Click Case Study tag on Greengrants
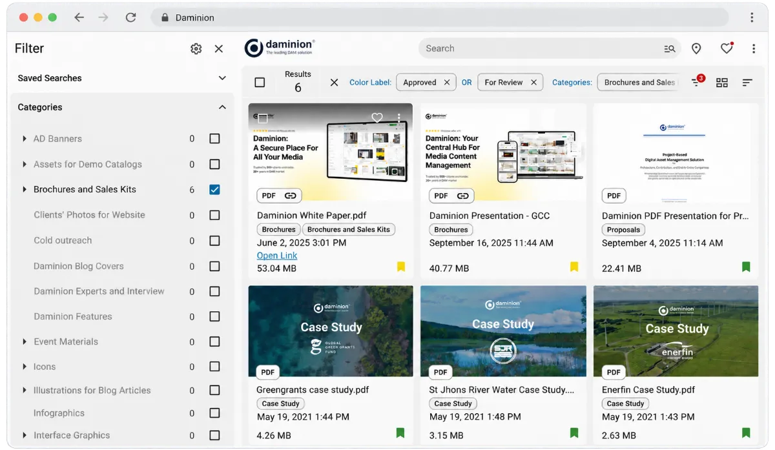The height and width of the screenshot is (450, 775). pyautogui.click(x=280, y=404)
